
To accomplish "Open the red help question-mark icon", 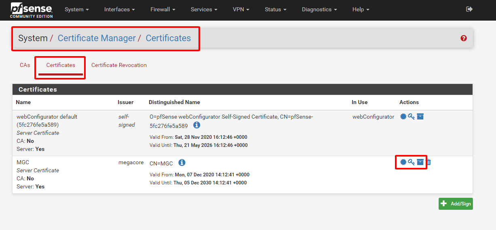I will click(464, 38).
